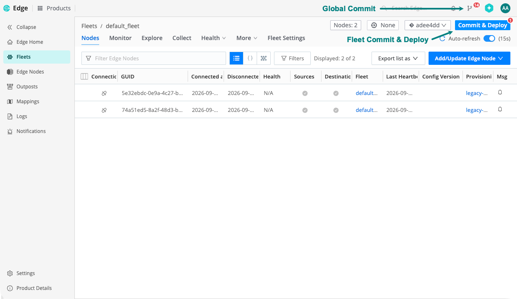Switch to grid tile view of nodes

pos(264,58)
